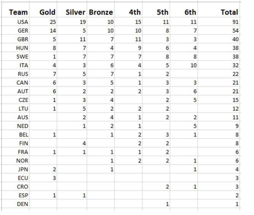
Task: Click ECU gold cell showing 3
Action: tap(43, 178)
